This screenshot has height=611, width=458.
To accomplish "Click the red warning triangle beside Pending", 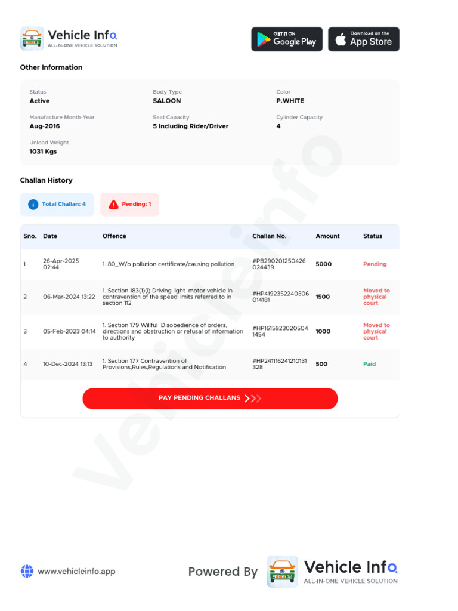I will [x=113, y=204].
